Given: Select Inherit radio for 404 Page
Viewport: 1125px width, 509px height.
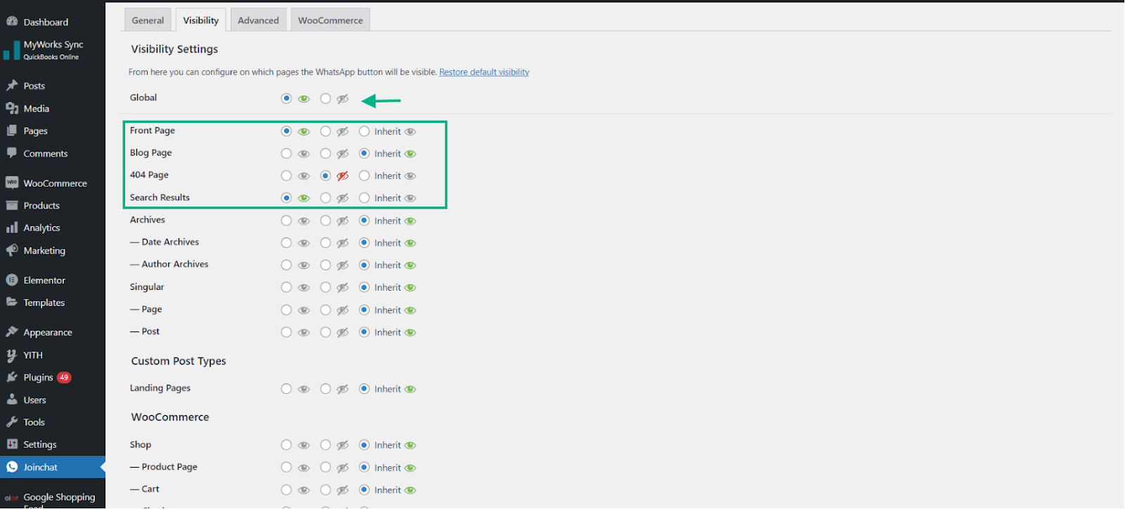Looking at the screenshot, I should click(x=364, y=176).
